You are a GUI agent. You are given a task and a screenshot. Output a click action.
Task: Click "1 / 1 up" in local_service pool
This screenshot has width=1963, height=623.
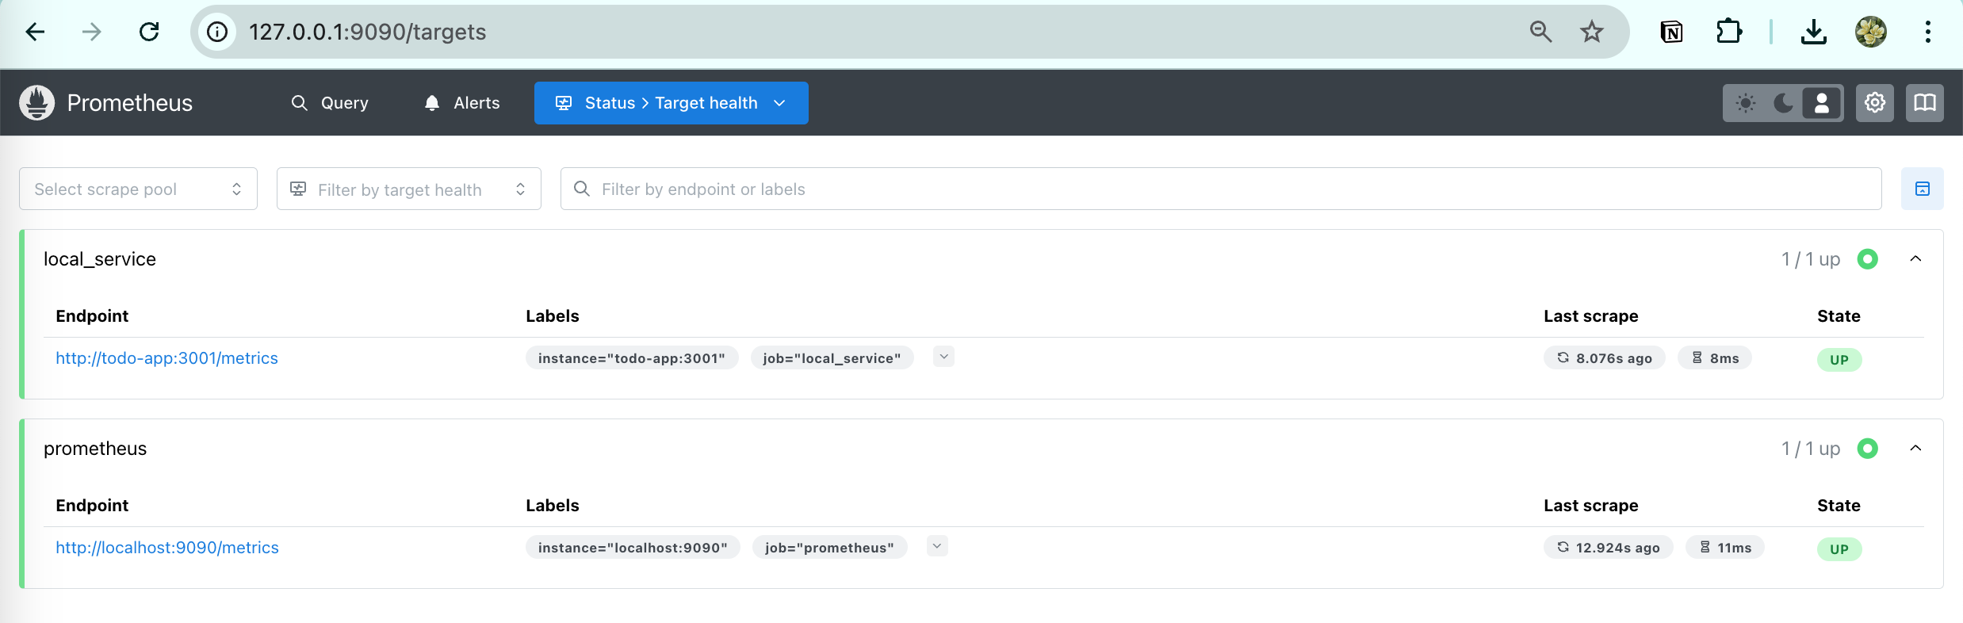[x=1811, y=259]
